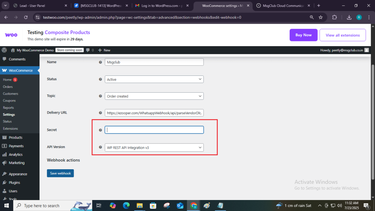The width and height of the screenshot is (375, 211).
Task: Switch to the MsgClub Cloud Communication tab
Action: [x=283, y=5]
